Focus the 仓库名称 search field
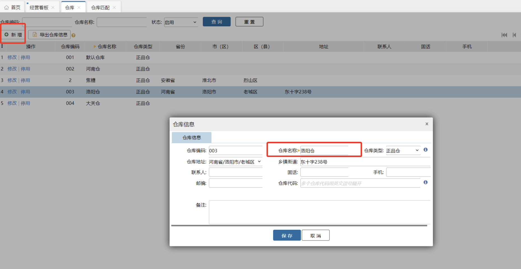Viewport: 521px width, 269px height. tap(122, 22)
